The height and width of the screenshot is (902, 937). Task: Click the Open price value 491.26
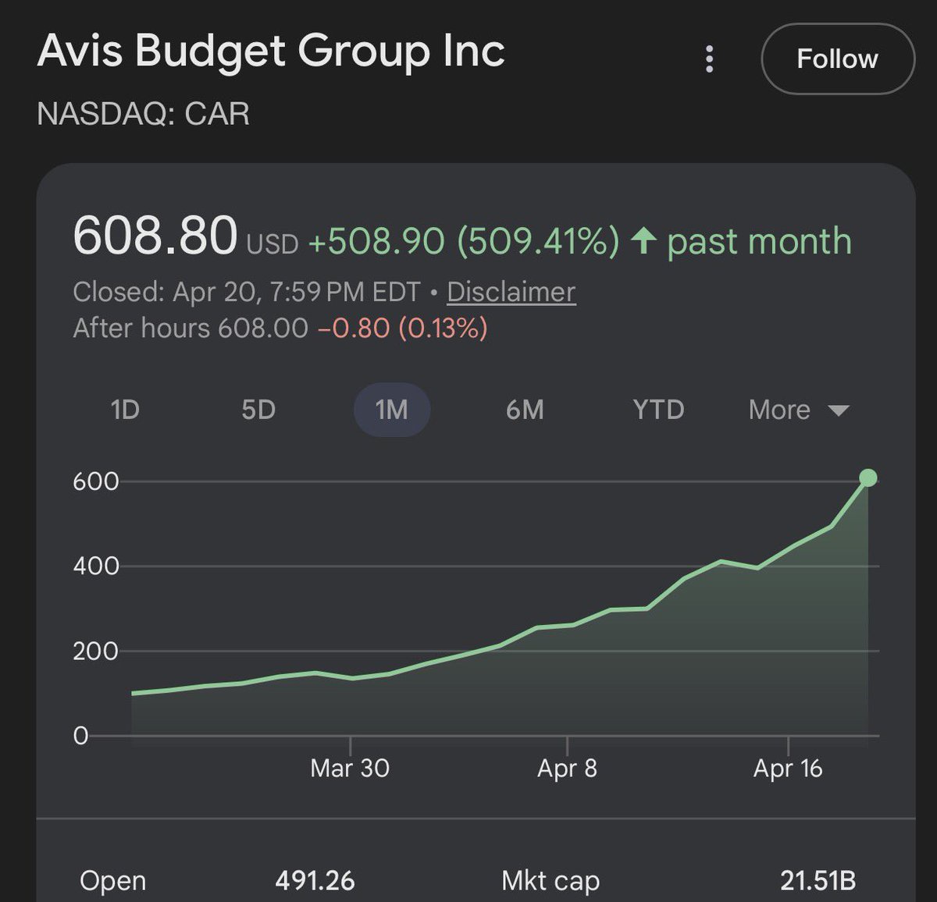315,881
